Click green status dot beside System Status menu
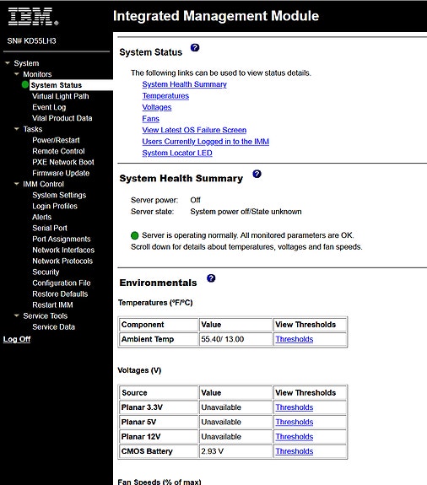Image resolution: width=427 pixels, height=485 pixels. pyautogui.click(x=25, y=84)
